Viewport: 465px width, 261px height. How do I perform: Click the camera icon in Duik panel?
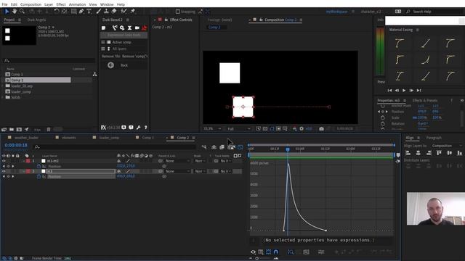point(137,28)
